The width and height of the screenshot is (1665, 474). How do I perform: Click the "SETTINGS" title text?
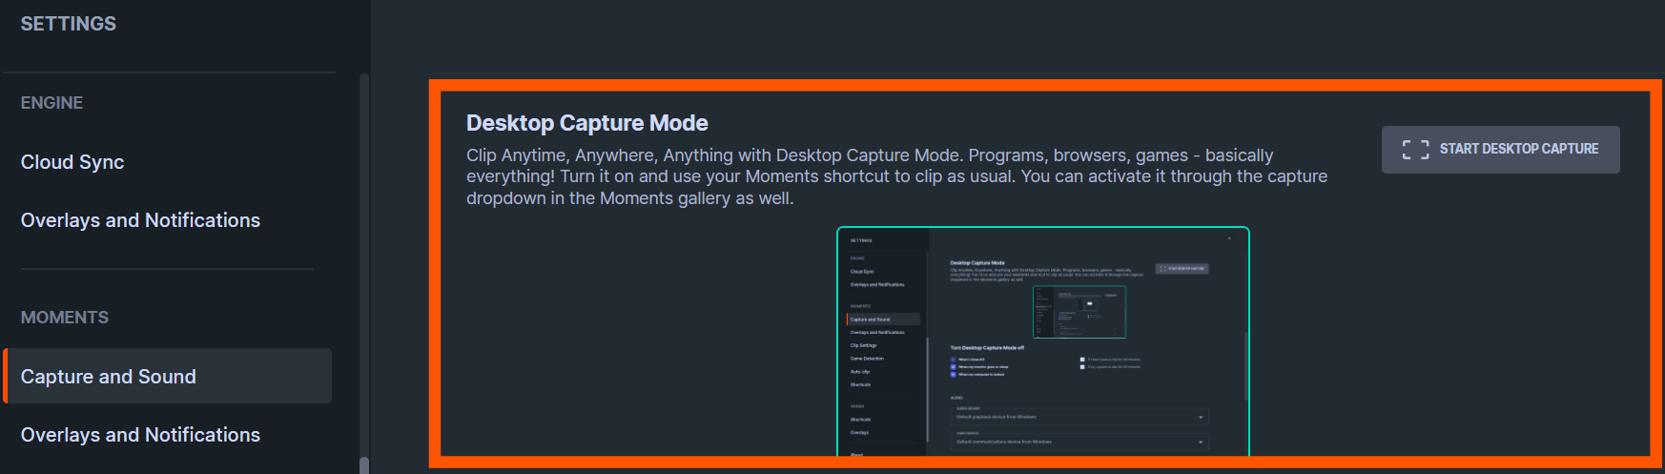click(69, 24)
